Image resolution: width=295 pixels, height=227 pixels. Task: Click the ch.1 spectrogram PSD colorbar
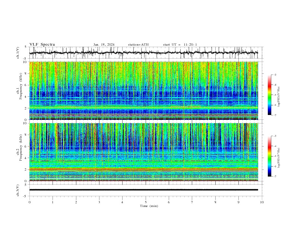(269, 95)
